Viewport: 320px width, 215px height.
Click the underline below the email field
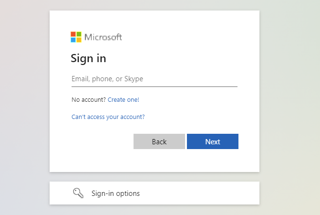tap(155, 86)
